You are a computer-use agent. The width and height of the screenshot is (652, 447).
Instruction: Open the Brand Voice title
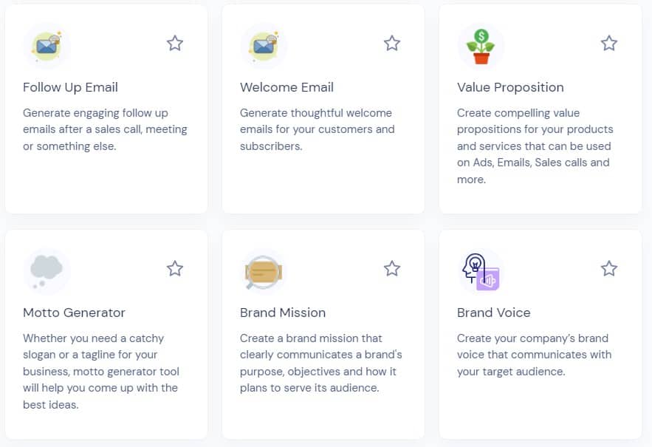click(493, 313)
